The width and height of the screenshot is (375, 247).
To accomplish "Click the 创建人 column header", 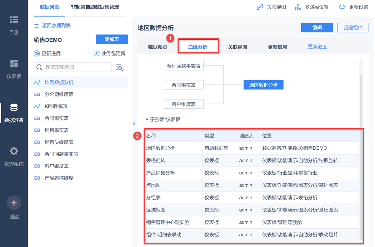I will (x=246, y=136).
